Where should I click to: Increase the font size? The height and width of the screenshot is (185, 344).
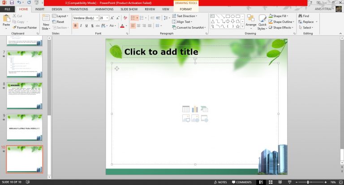click(112, 18)
